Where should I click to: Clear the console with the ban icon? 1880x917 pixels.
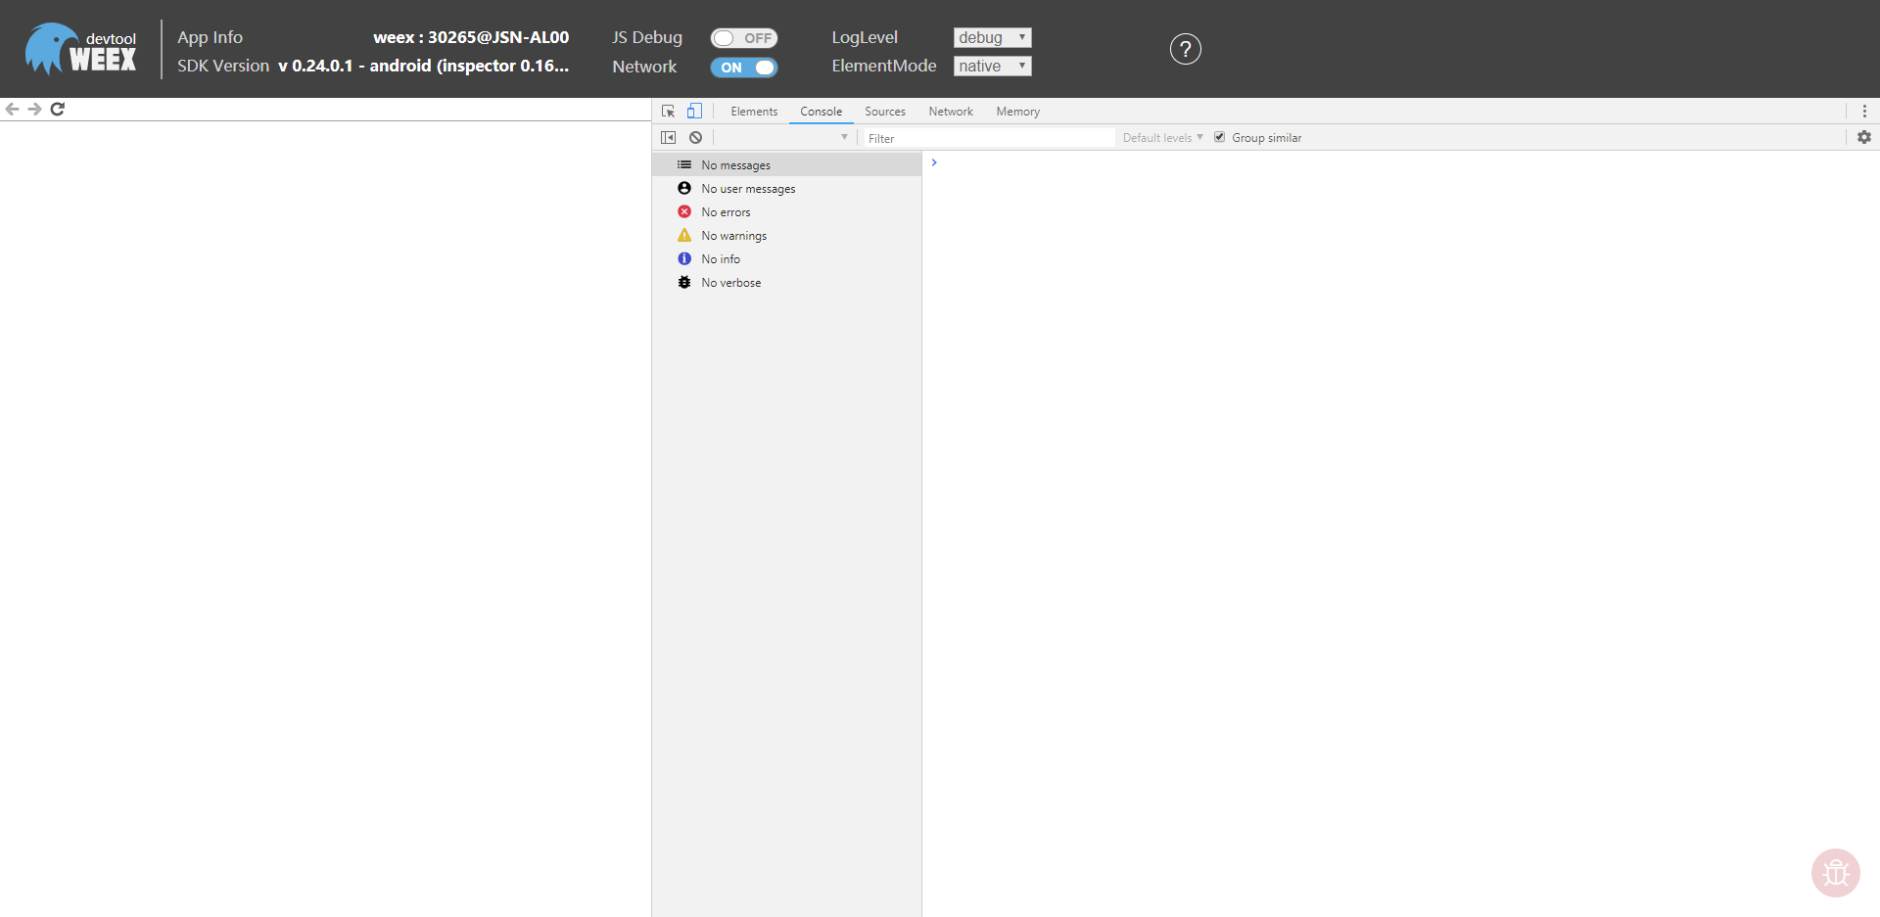(x=695, y=138)
